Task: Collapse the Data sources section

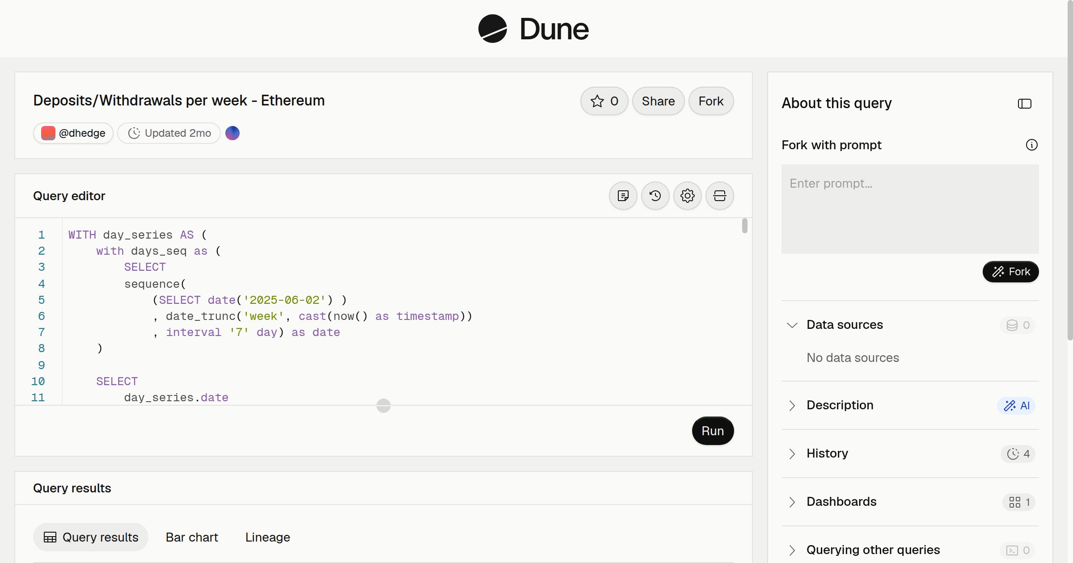Action: click(x=792, y=325)
